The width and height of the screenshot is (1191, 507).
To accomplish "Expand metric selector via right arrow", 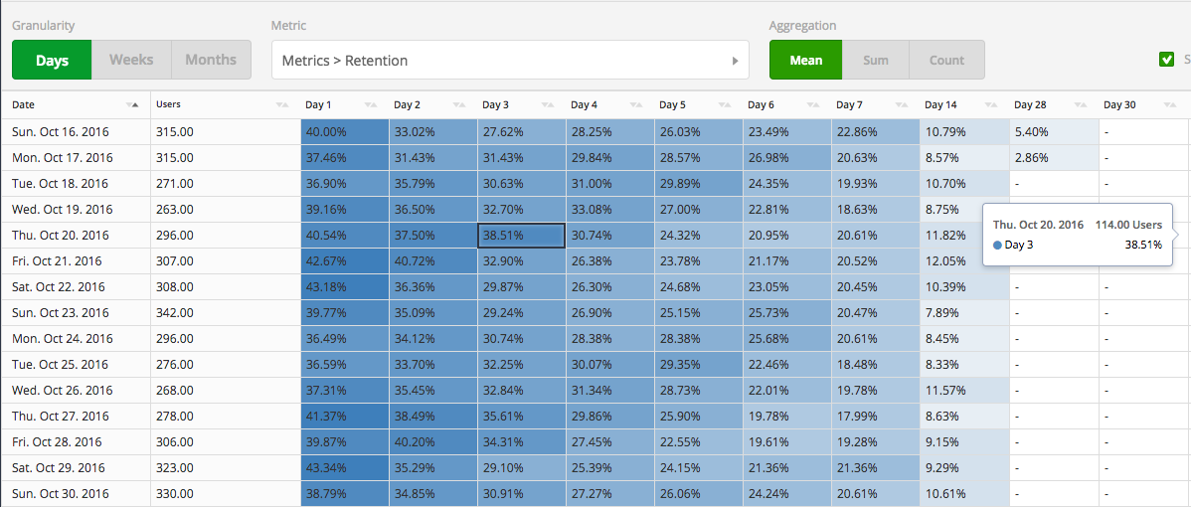I will 736,61.
